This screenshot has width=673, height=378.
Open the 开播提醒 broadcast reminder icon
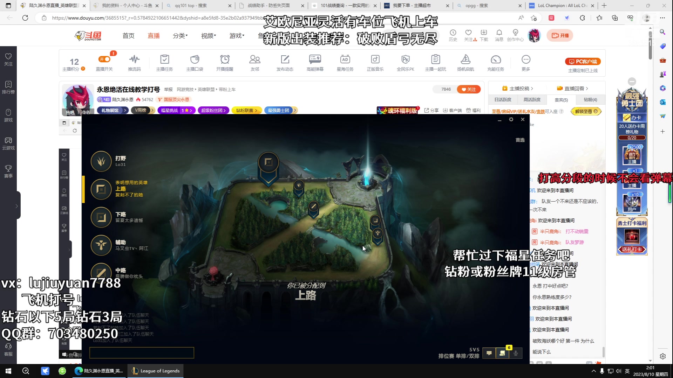(225, 63)
